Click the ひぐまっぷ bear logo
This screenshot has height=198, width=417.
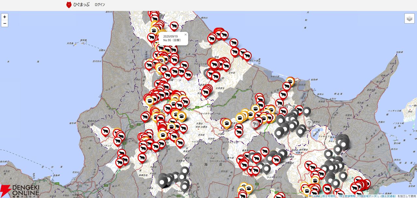[x=69, y=5]
